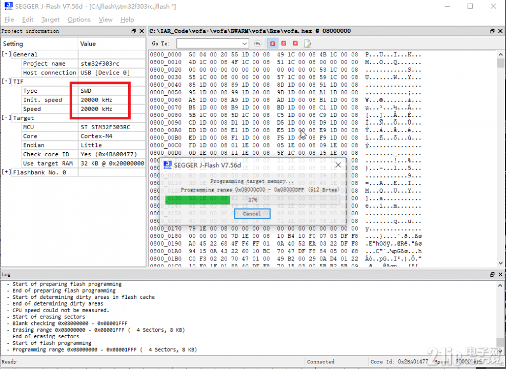
Task: Click the J-Flash app icon in title bar
Action: (x=8, y=6)
